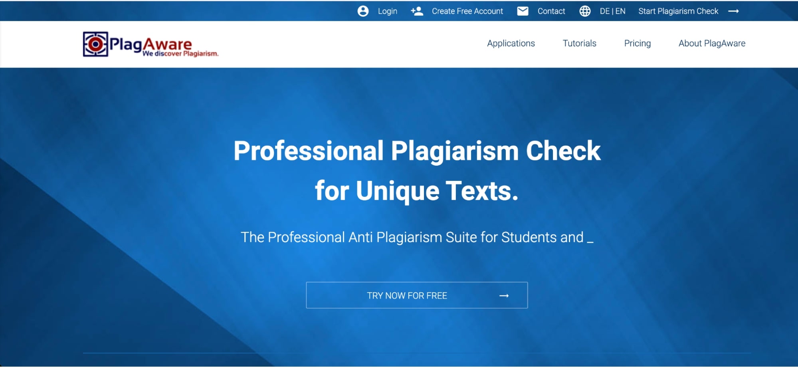Expand the About PlagAware menu
This screenshot has width=798, height=367.
coord(712,43)
